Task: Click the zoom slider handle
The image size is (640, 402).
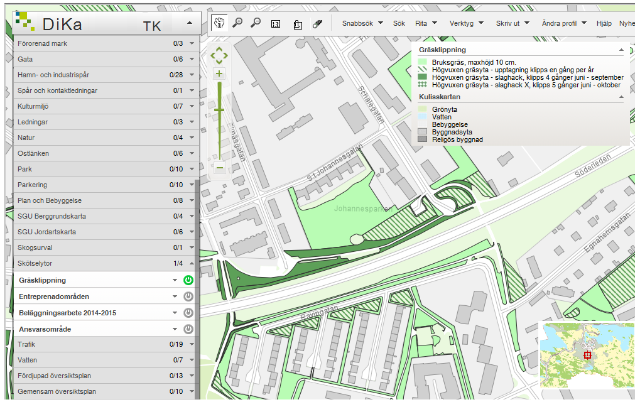Action: coord(219,110)
